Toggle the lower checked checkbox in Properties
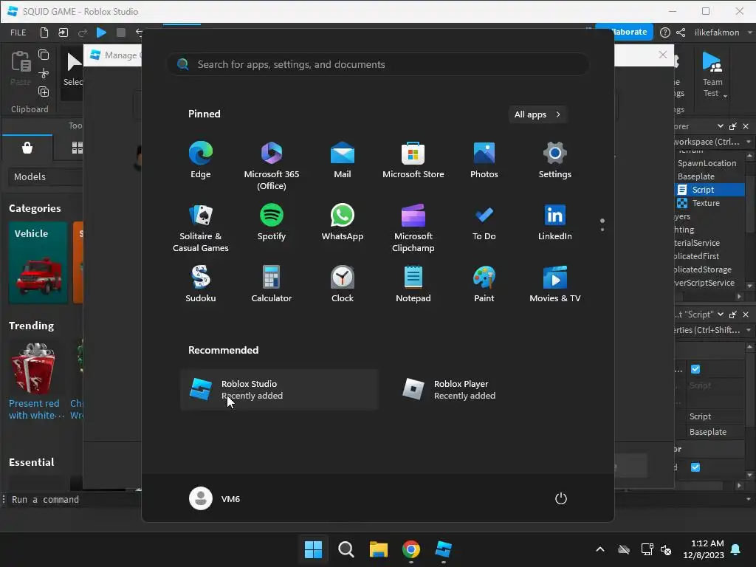Image resolution: width=756 pixels, height=567 pixels. pos(695,467)
